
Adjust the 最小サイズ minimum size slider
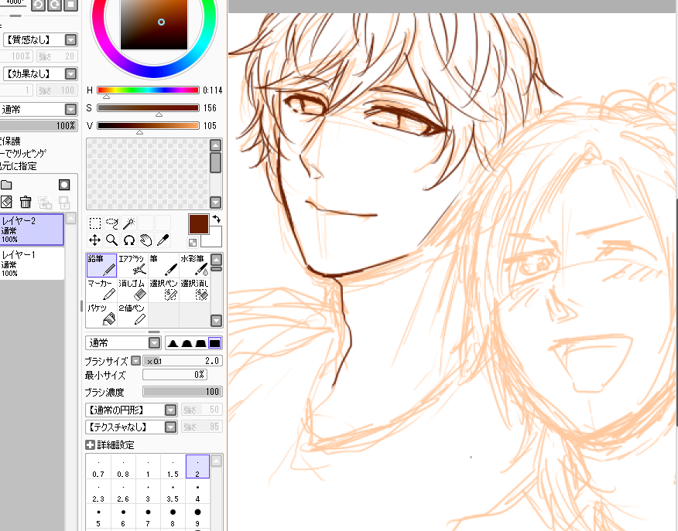click(x=175, y=374)
